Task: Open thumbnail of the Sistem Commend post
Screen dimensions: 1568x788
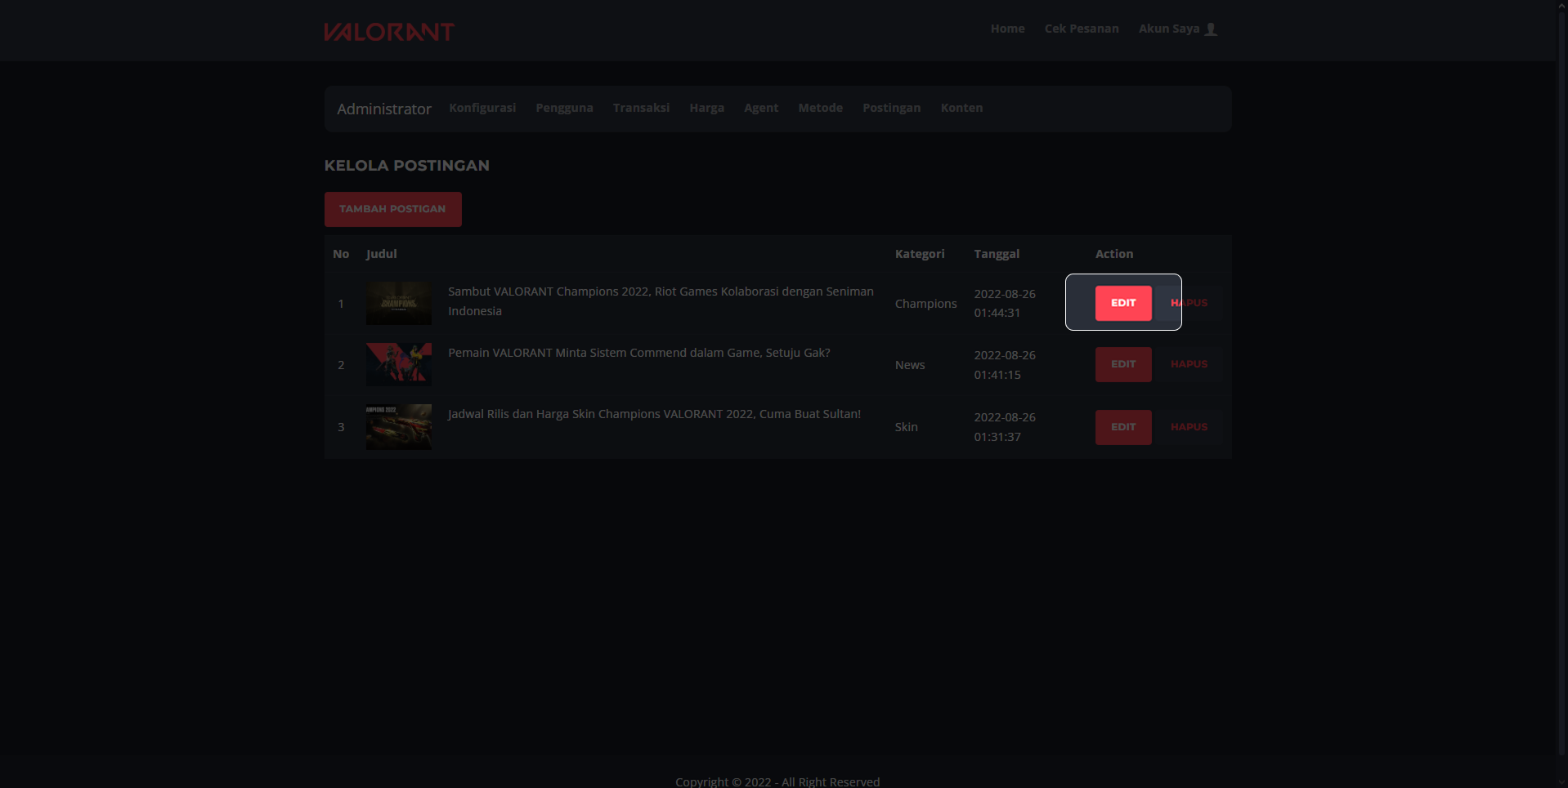Action: [399, 364]
